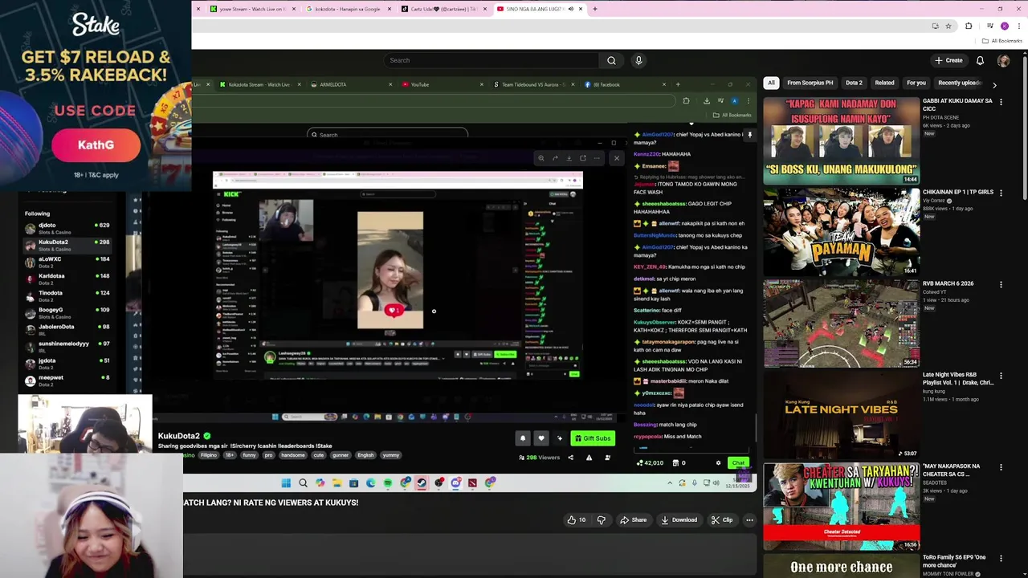The height and width of the screenshot is (578, 1028).
Task: Switch to inner Facebook browser tab
Action: coord(624,84)
